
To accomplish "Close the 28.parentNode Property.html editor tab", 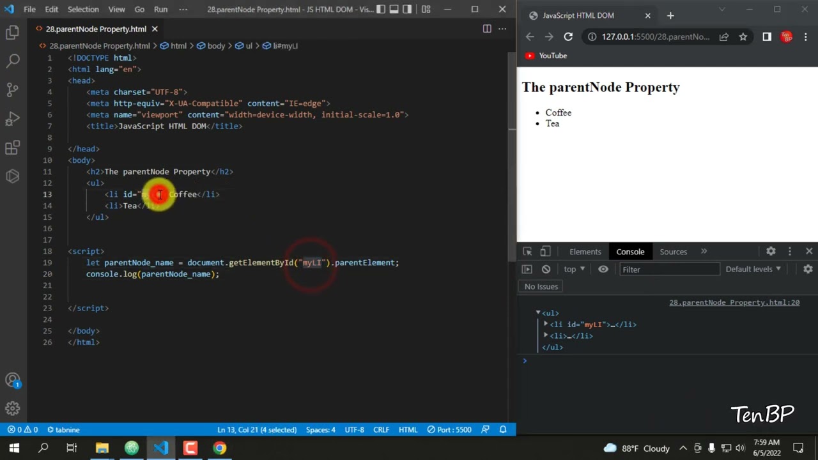I will pyautogui.click(x=155, y=29).
